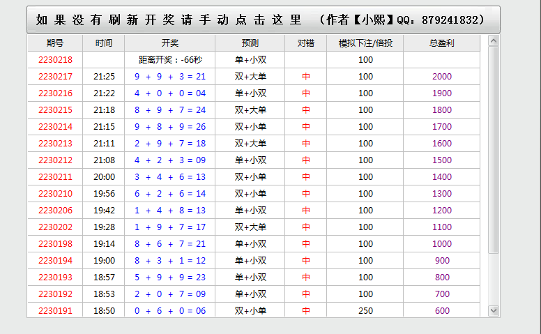541x334 pixels.
Task: Click the 期号 column header
Action: (54, 43)
